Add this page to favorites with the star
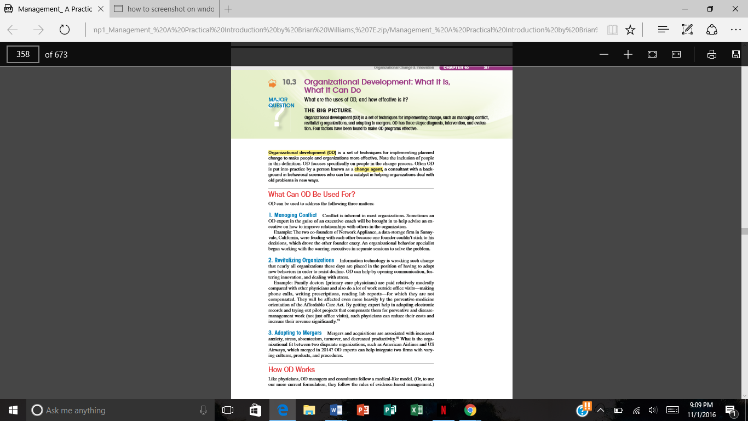Image resolution: width=748 pixels, height=421 pixels. [x=630, y=30]
